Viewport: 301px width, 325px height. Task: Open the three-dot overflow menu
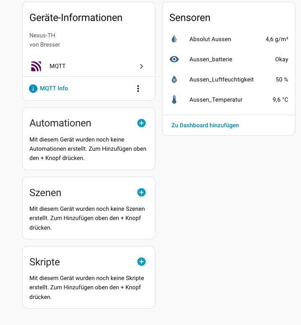pos(138,89)
